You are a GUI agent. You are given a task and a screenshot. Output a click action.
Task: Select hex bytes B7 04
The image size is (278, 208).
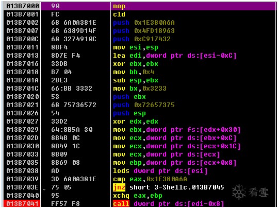(x=61, y=72)
